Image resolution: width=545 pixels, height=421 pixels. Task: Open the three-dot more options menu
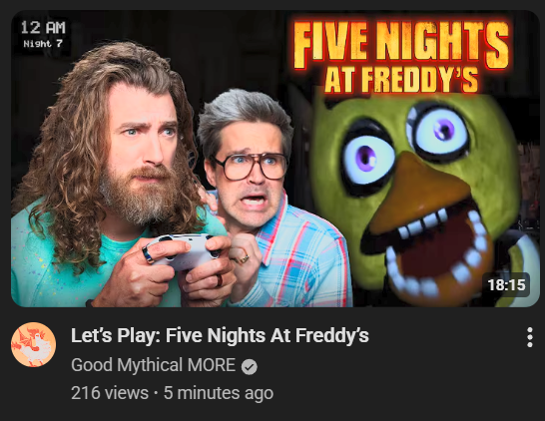pos(529,337)
